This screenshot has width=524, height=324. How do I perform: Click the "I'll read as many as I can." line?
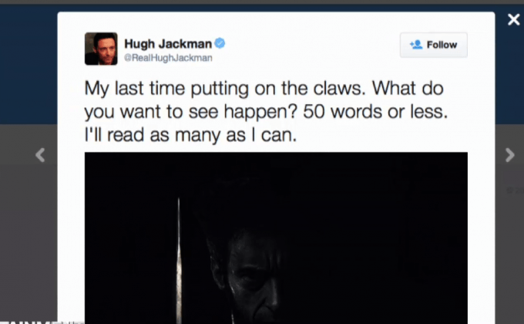[190, 135]
